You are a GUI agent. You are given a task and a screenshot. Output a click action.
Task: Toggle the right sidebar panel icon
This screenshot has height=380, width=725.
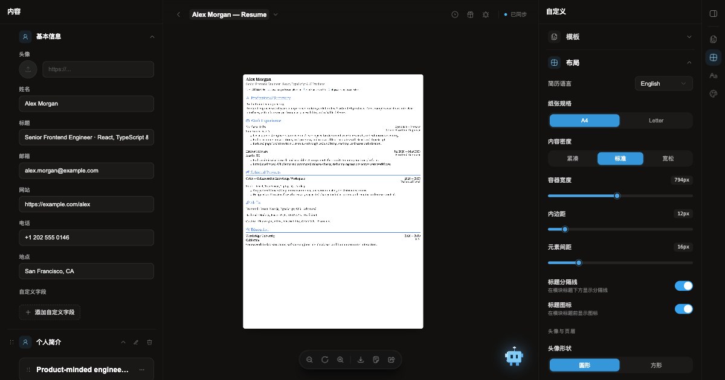[714, 13]
